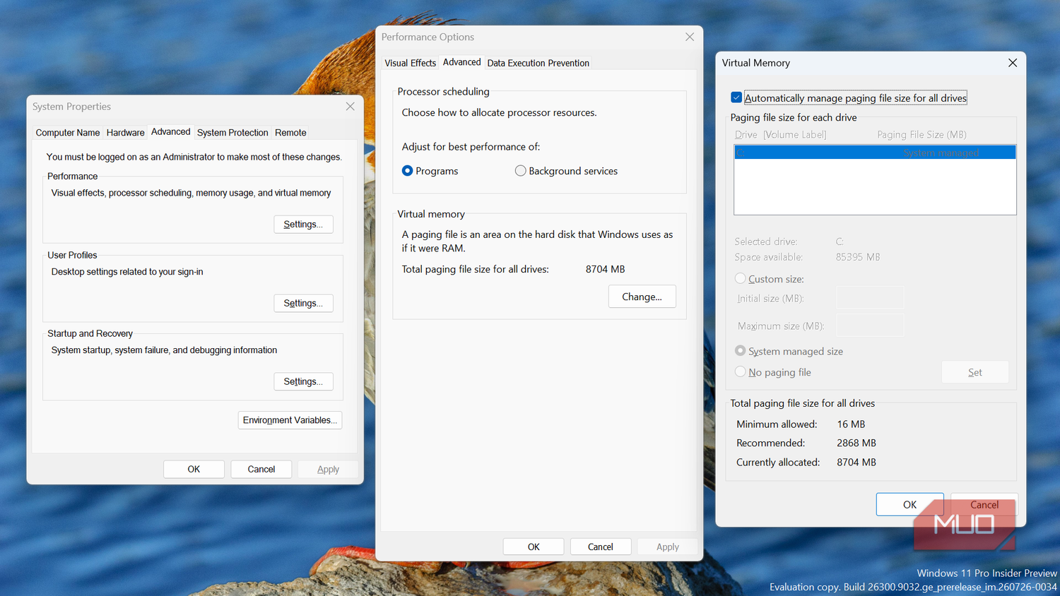Uncheck Automatically manage paging file size
The height and width of the screenshot is (596, 1060).
pyautogui.click(x=736, y=97)
